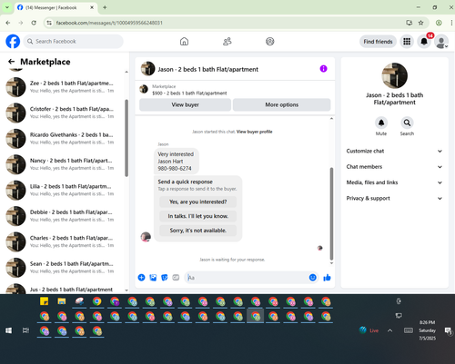455x364 pixels.
Task: Open Cristofer's conversation
Action: pyautogui.click(x=62, y=113)
